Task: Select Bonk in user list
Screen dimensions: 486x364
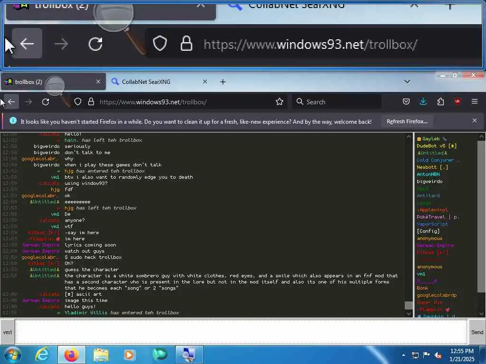Action: (x=422, y=288)
